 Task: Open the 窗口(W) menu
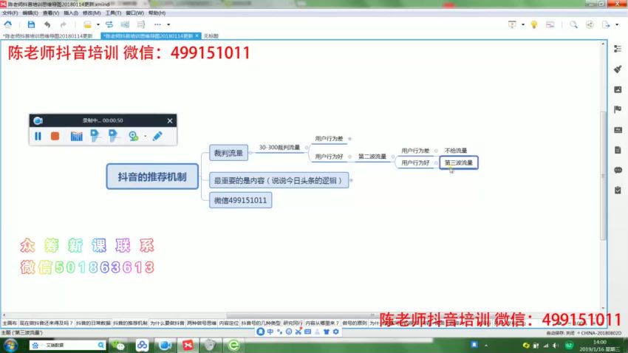click(134, 13)
